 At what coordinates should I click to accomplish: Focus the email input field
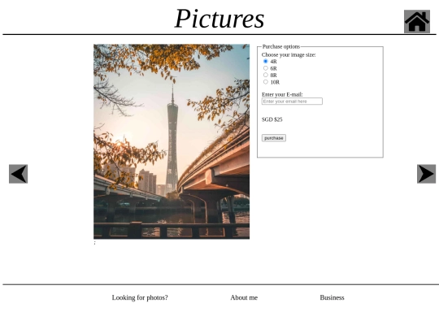coord(292,102)
